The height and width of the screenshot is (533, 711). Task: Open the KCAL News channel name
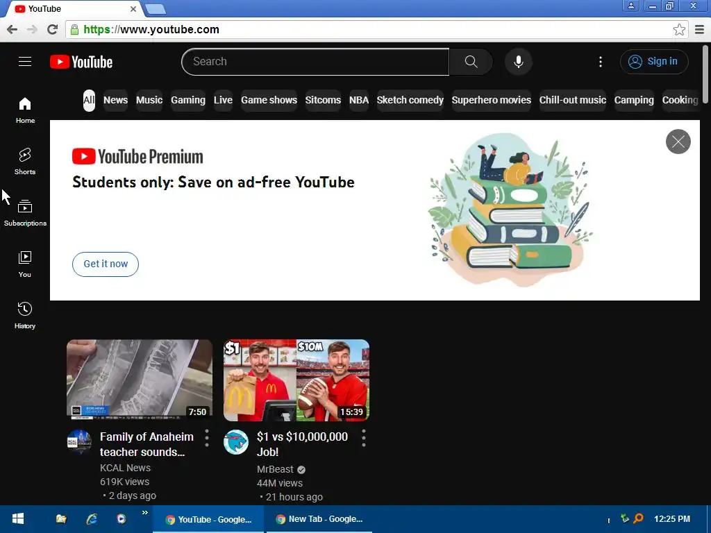[125, 468]
